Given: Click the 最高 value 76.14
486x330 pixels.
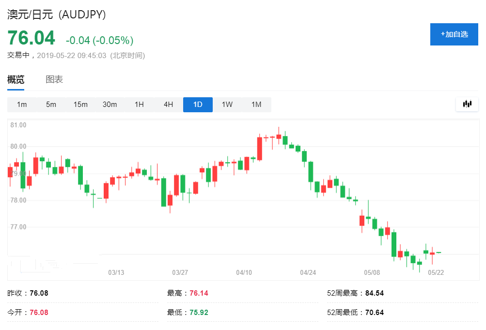Looking at the screenshot, I should click(x=199, y=293).
